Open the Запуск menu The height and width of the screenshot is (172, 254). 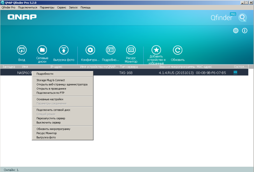click(73, 8)
